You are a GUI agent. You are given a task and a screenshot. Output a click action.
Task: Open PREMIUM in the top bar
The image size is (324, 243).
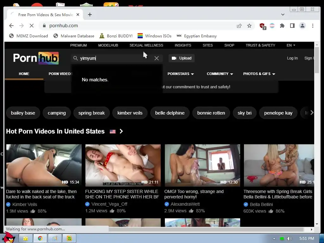click(78, 45)
